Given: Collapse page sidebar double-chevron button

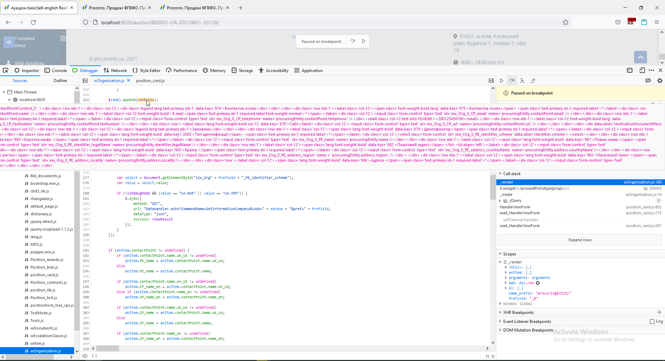Looking at the screenshot, I should coord(9,42).
